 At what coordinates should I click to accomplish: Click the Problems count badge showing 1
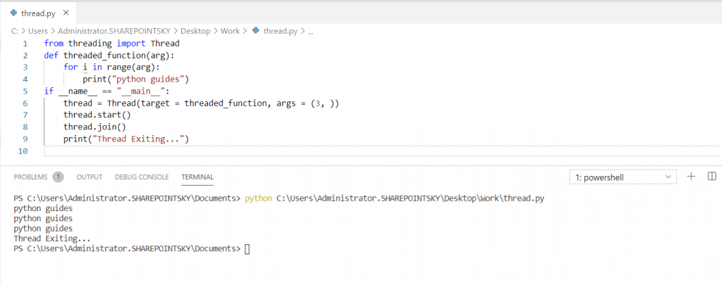click(58, 177)
